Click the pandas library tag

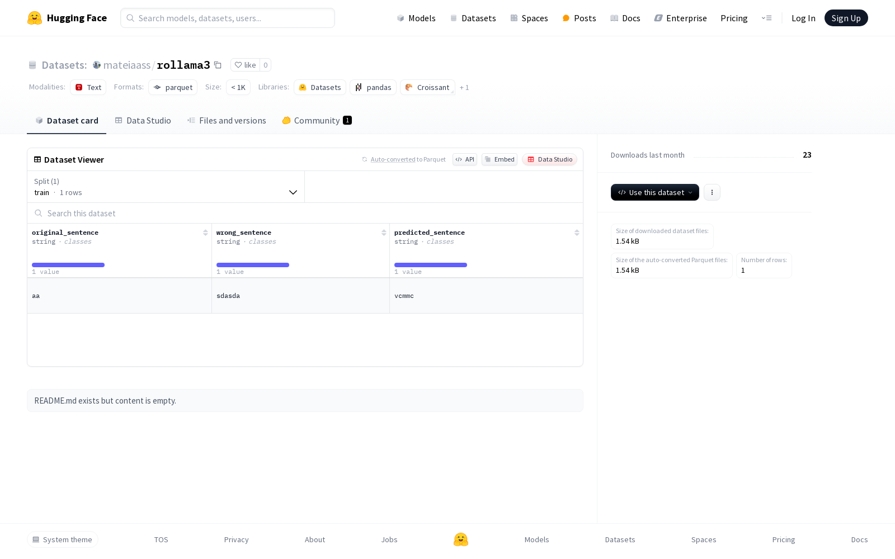point(373,87)
